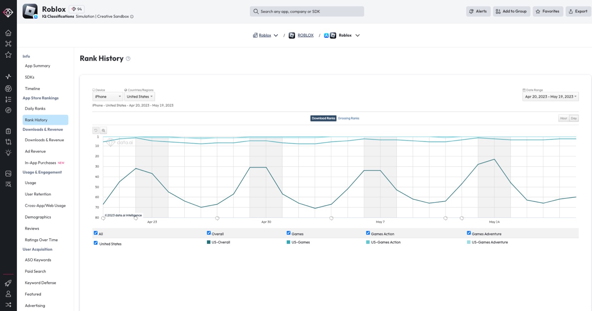Toggle the Games Action checkbox
Viewport: 592px width, 311px height.
click(x=368, y=233)
